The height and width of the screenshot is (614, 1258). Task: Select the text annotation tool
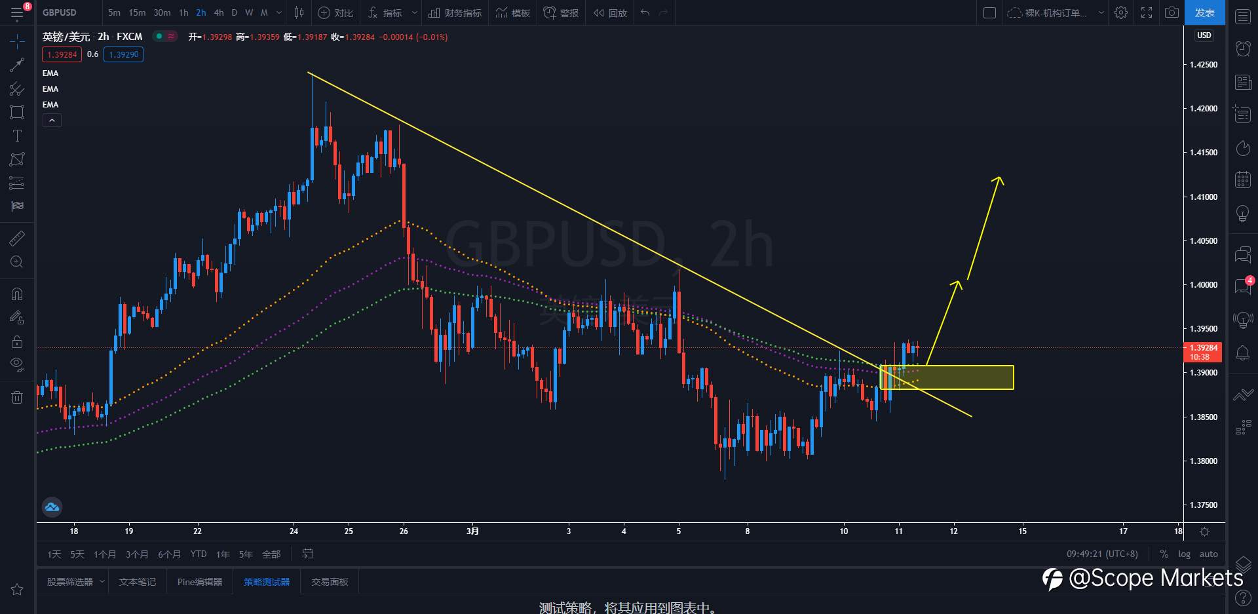coord(17,136)
